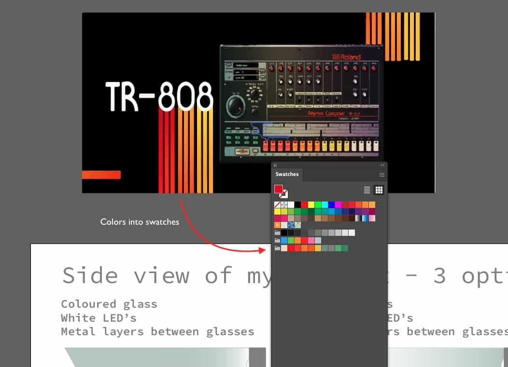Pick the bright green swatch next to cyan
The image size is (508, 367).
pyautogui.click(x=318, y=204)
